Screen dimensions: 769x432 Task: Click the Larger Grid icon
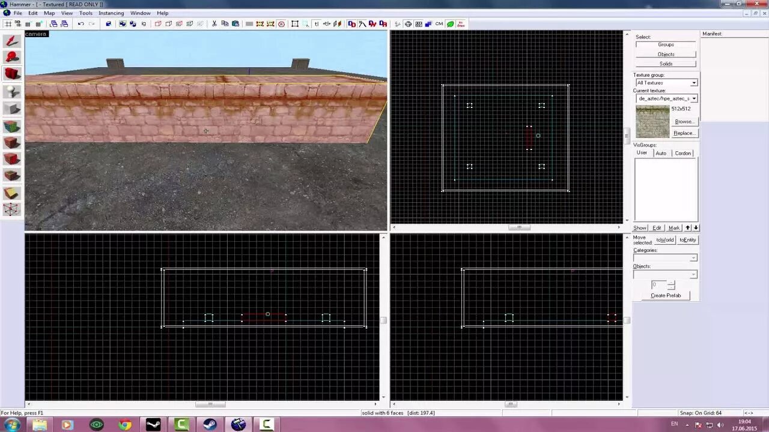click(38, 24)
